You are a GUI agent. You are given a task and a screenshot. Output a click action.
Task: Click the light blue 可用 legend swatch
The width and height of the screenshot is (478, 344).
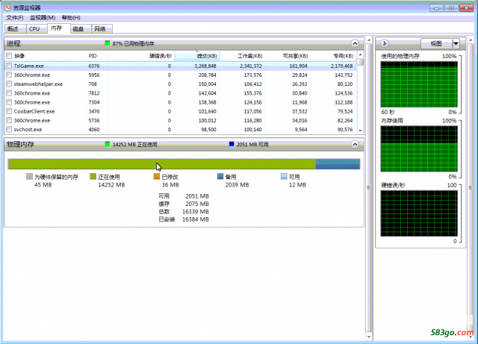(284, 176)
